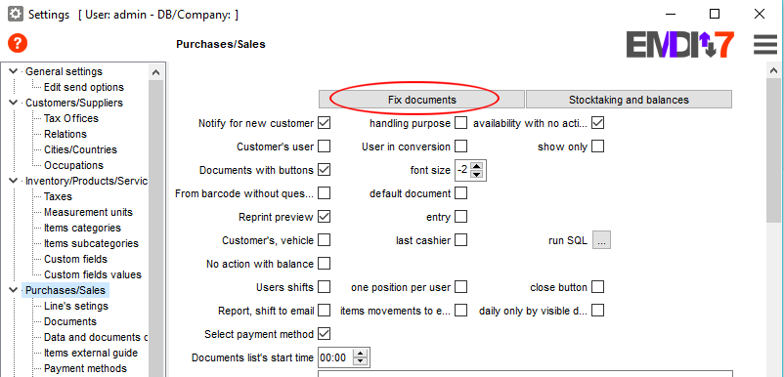Collapse the General settings tree node
The height and width of the screenshot is (377, 784).
[x=13, y=71]
